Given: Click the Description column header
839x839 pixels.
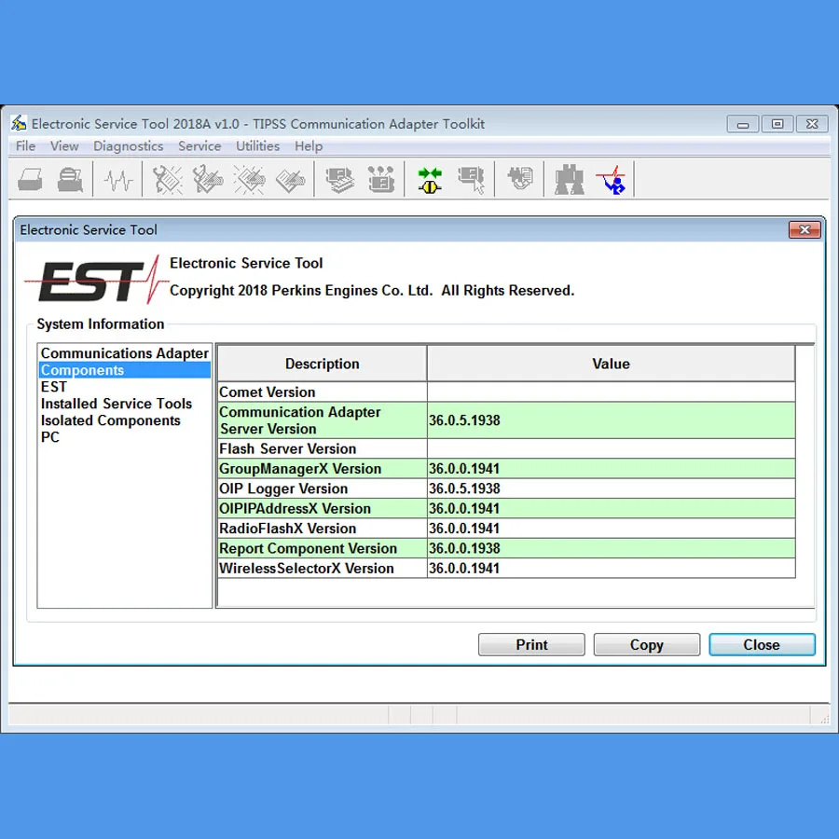Looking at the screenshot, I should tap(323, 364).
